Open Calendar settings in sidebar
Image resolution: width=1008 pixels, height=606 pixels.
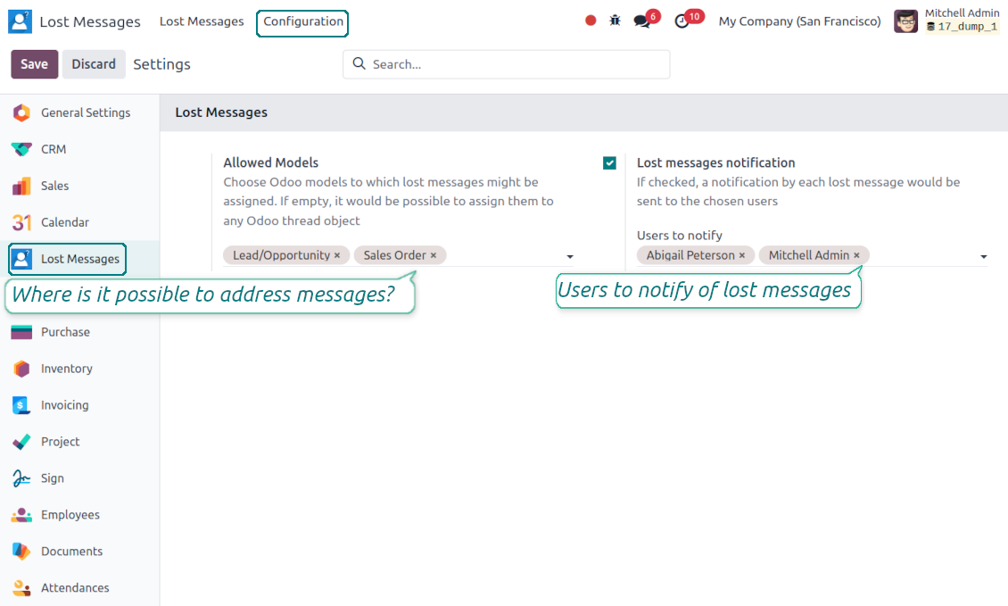64,222
